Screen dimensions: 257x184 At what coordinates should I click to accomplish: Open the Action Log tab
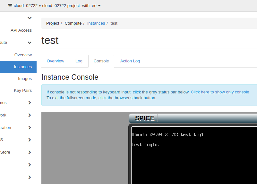click(130, 61)
